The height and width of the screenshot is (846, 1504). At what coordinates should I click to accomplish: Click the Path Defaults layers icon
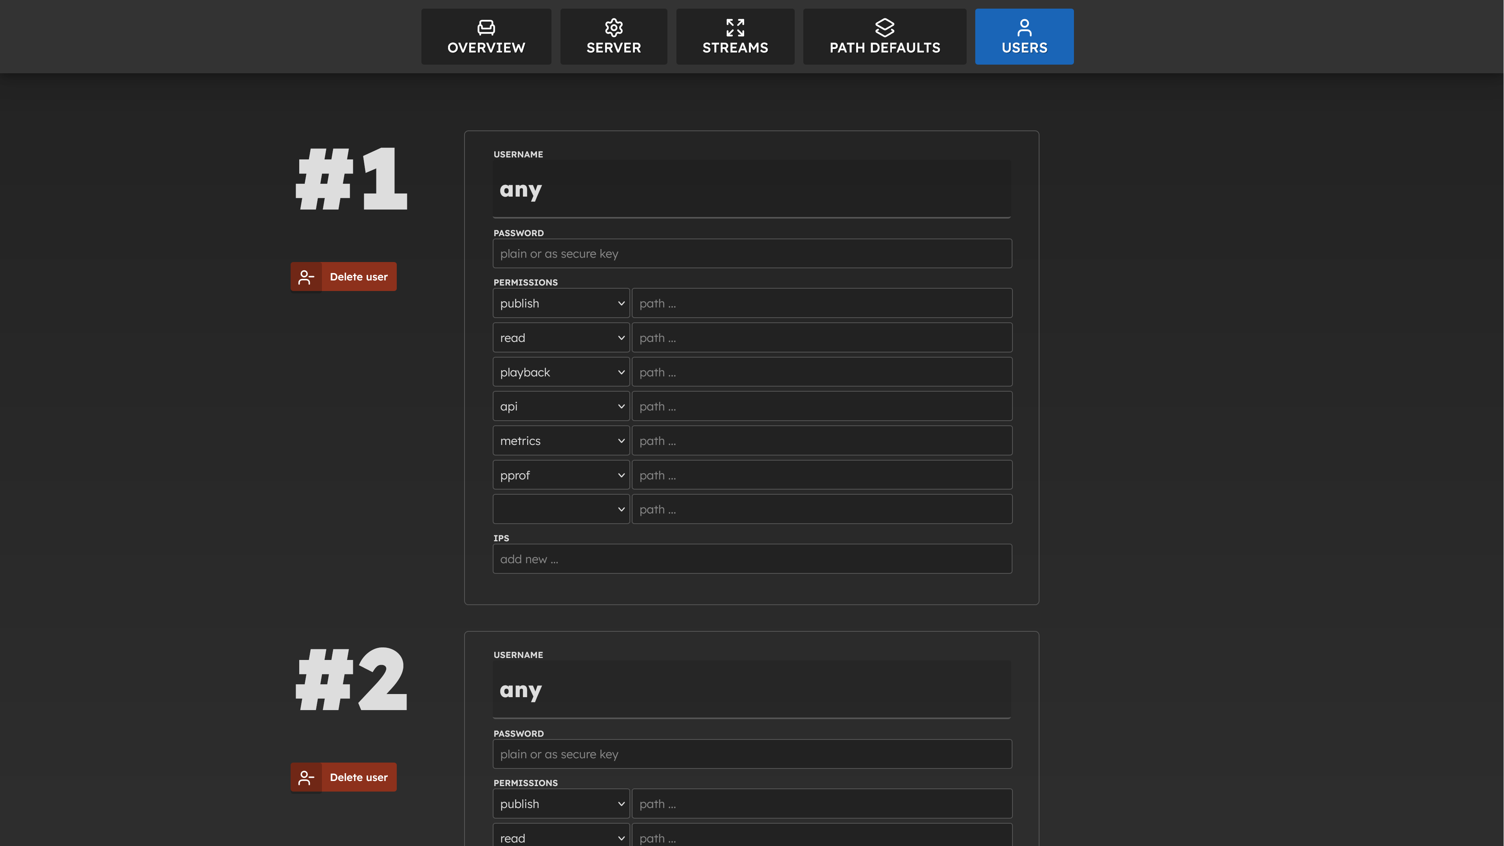click(x=884, y=27)
